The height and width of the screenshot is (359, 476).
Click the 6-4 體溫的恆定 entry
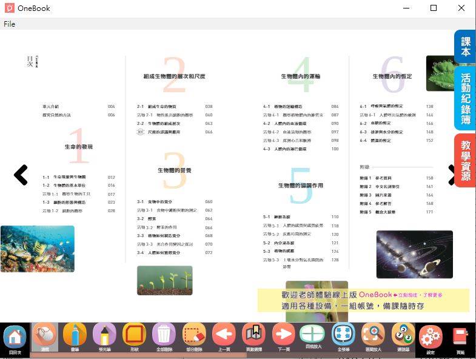coord(397,141)
